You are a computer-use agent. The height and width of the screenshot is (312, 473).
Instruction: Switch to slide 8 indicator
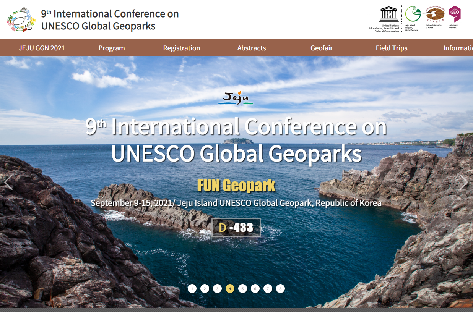tap(280, 289)
